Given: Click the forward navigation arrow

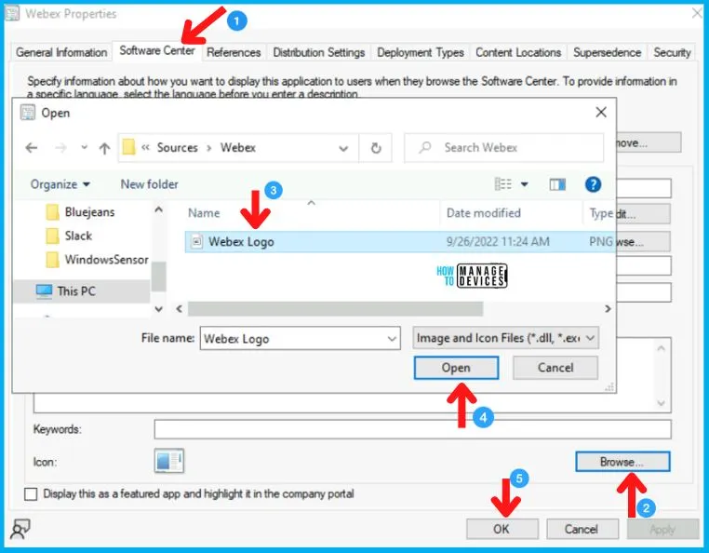Looking at the screenshot, I should [x=60, y=147].
